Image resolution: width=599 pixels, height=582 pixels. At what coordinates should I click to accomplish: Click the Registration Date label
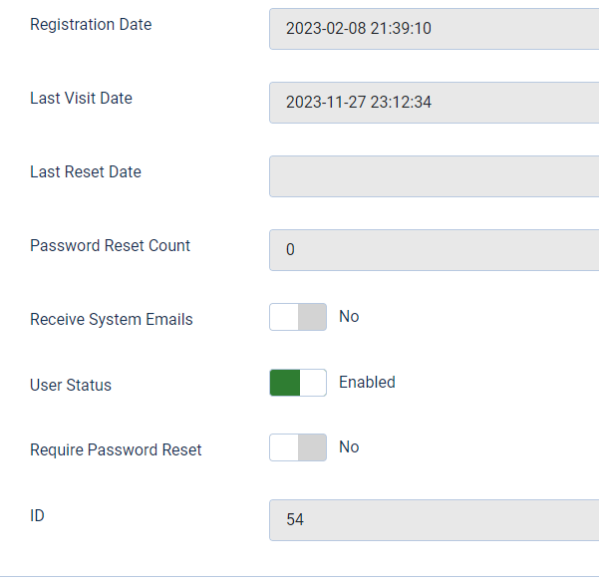tap(91, 24)
